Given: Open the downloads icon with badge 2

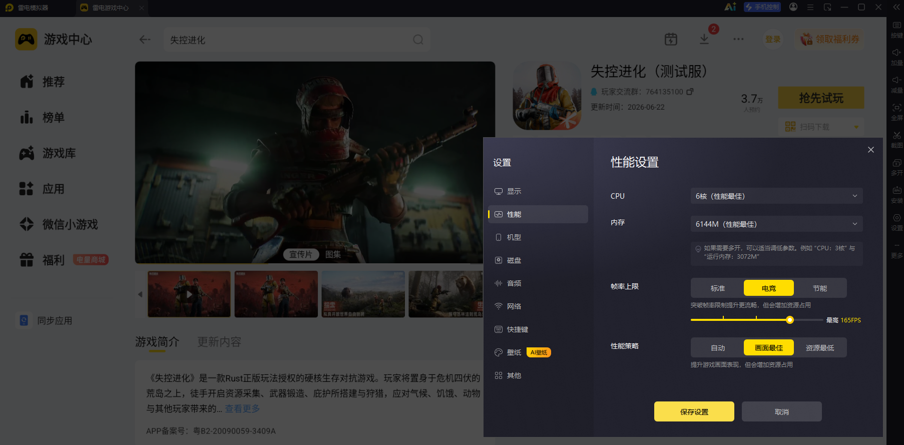Looking at the screenshot, I should tap(704, 39).
